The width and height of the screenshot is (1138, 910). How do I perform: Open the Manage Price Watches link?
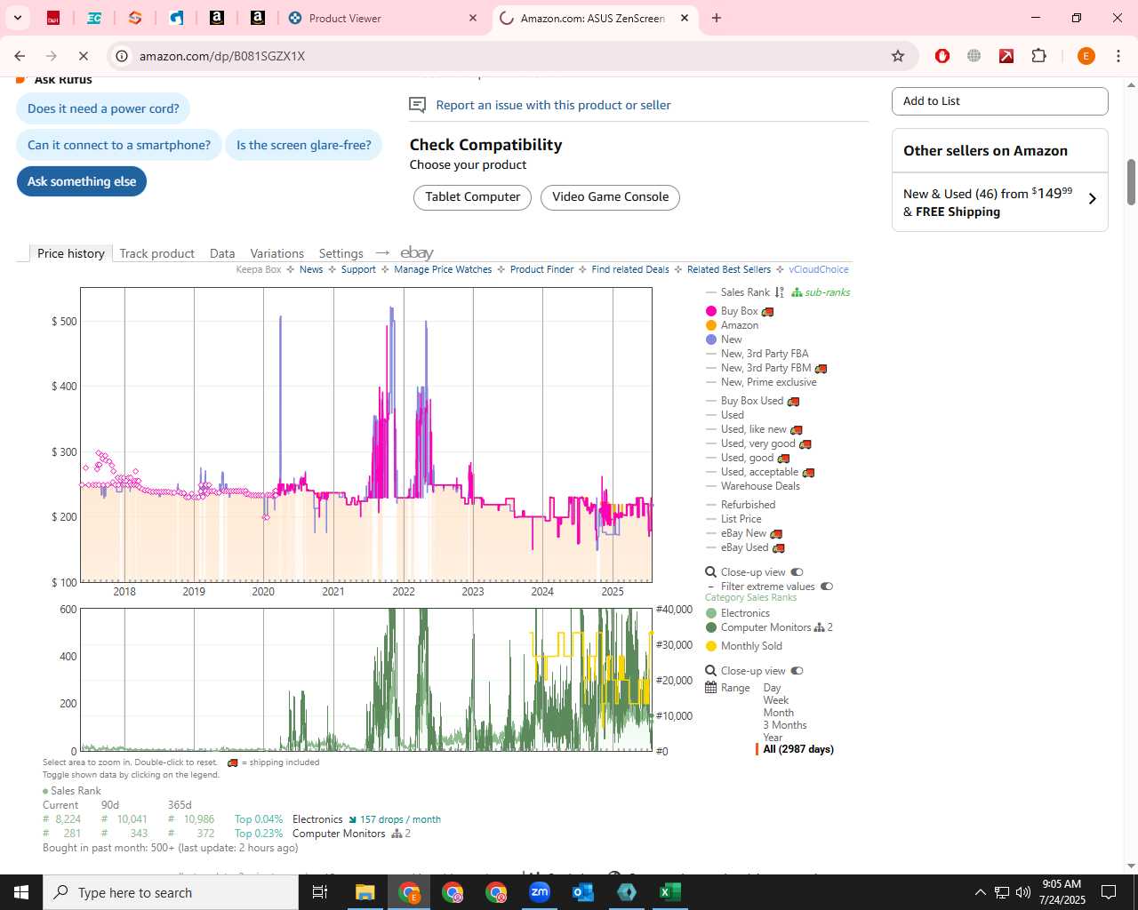point(443,269)
